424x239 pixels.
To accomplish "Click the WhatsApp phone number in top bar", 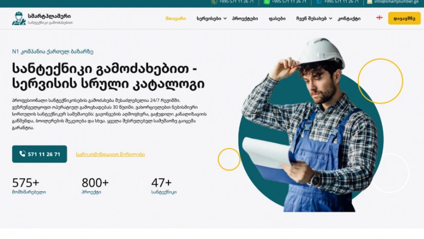I will click(x=289, y=2).
